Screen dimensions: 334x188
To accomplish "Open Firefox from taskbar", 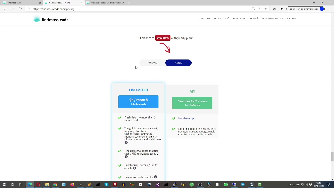I will coord(72,185).
